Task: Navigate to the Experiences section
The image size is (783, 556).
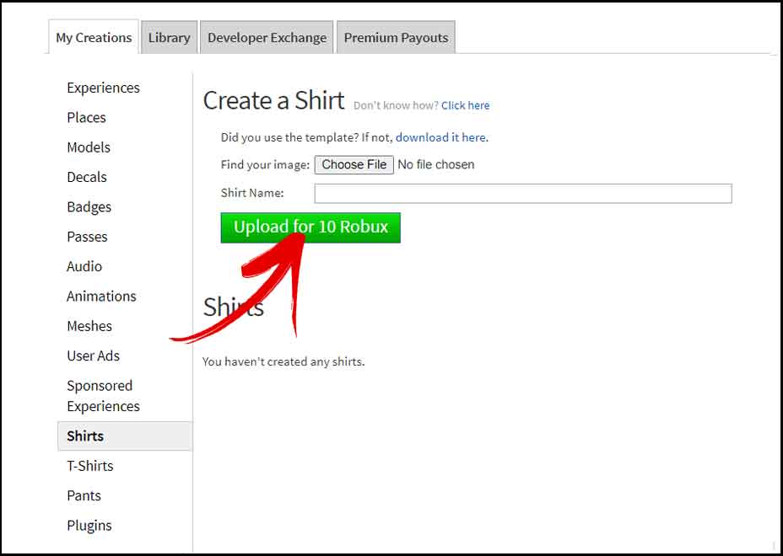Action: pos(103,88)
